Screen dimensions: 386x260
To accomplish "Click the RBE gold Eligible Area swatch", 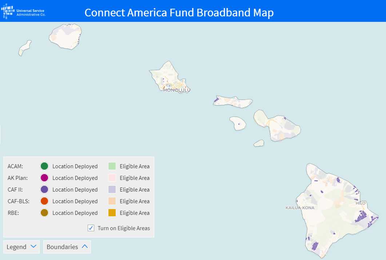I will coord(112,213).
